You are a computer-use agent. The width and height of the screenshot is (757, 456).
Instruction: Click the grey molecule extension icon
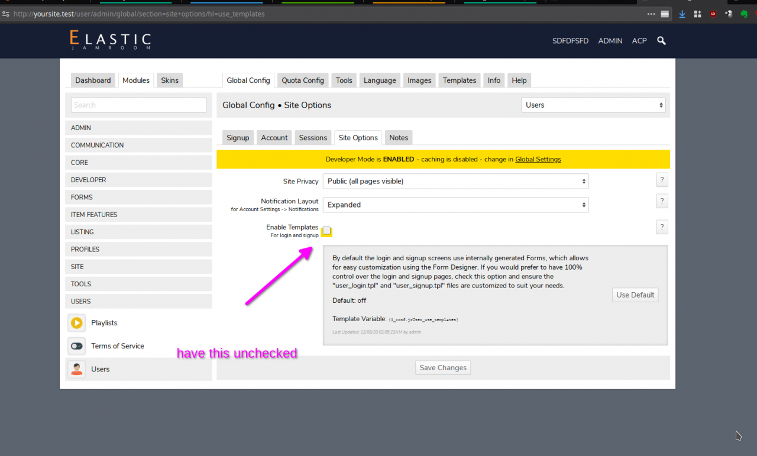coord(729,14)
